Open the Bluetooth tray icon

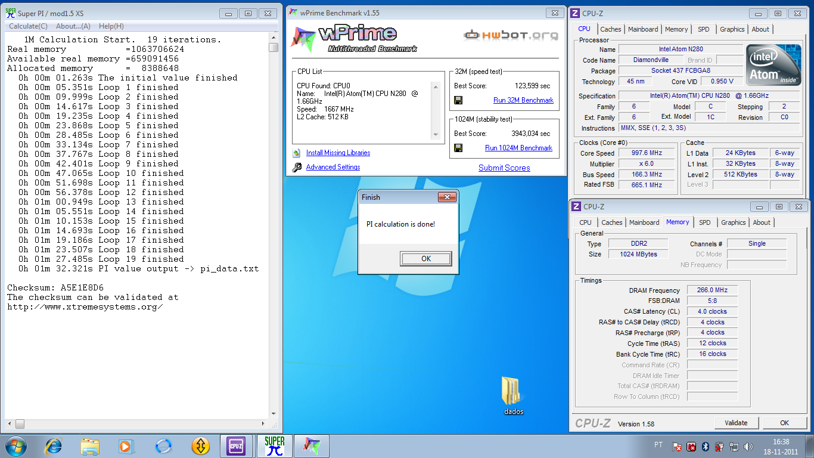pyautogui.click(x=706, y=447)
